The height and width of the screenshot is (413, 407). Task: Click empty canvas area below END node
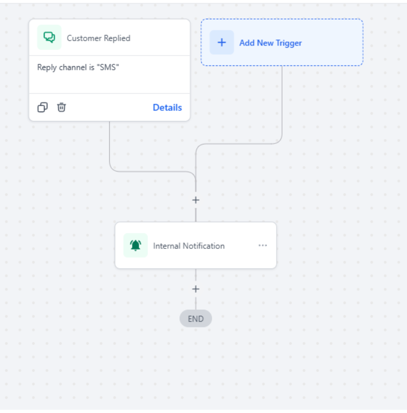(x=196, y=368)
